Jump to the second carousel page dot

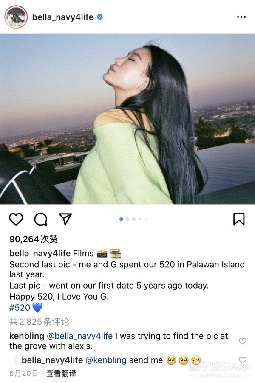(x=127, y=219)
